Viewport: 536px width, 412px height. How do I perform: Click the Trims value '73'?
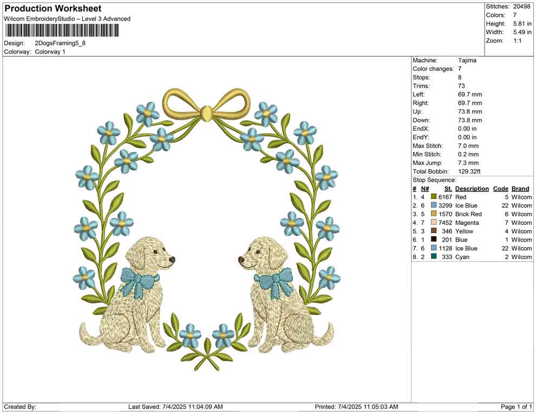coord(461,86)
